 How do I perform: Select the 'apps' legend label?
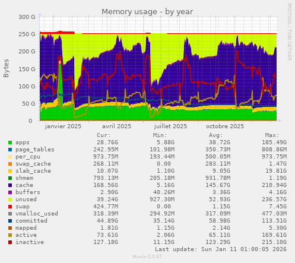pyautogui.click(x=23, y=142)
